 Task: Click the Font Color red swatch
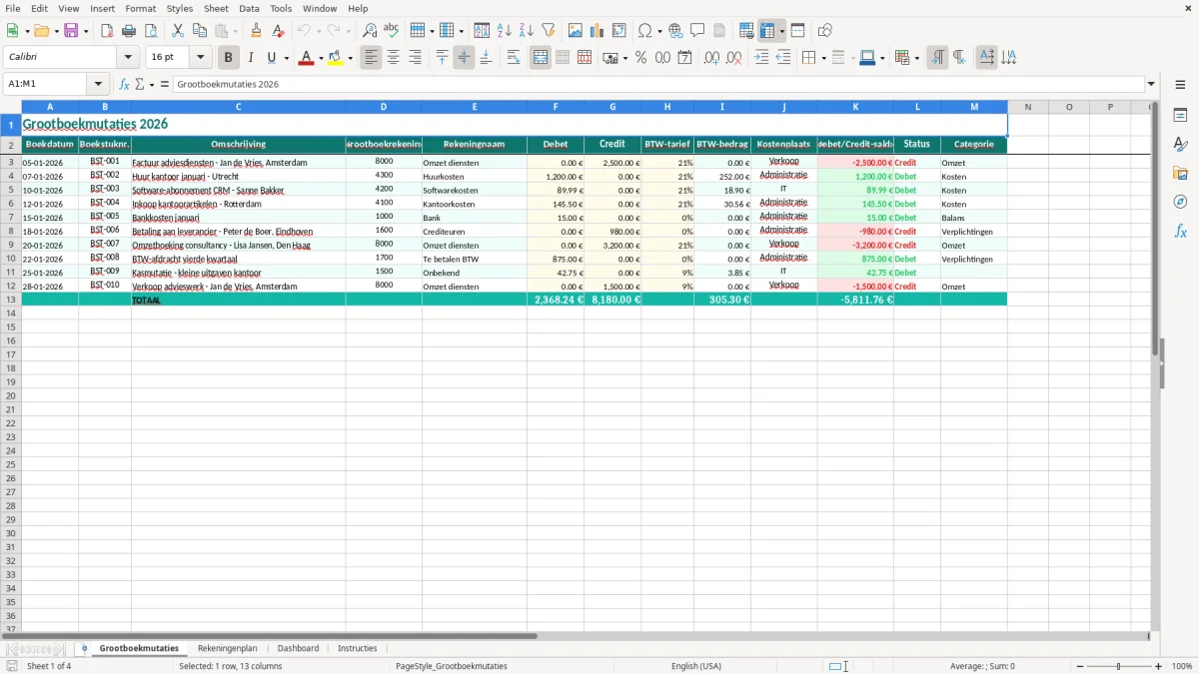pyautogui.click(x=307, y=58)
